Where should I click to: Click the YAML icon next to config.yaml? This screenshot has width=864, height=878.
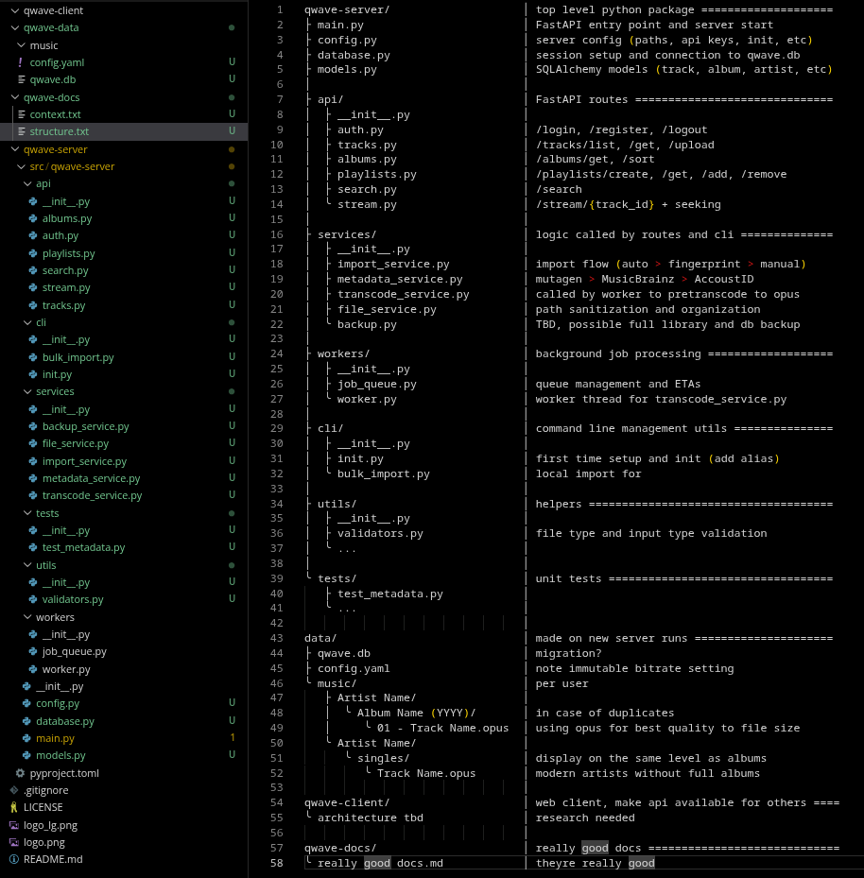tap(21, 62)
